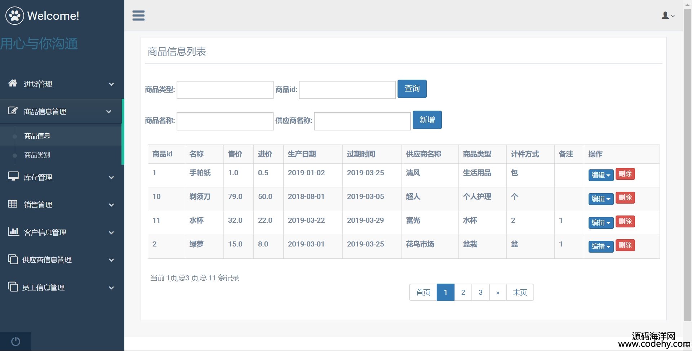Open 编辑 dropdown for product 手帕纸
692x351 pixels.
click(600, 175)
